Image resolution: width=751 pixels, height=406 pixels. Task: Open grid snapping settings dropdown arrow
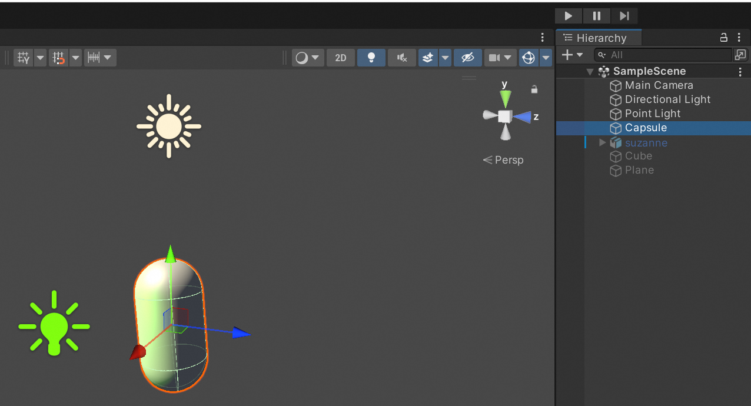pyautogui.click(x=75, y=58)
